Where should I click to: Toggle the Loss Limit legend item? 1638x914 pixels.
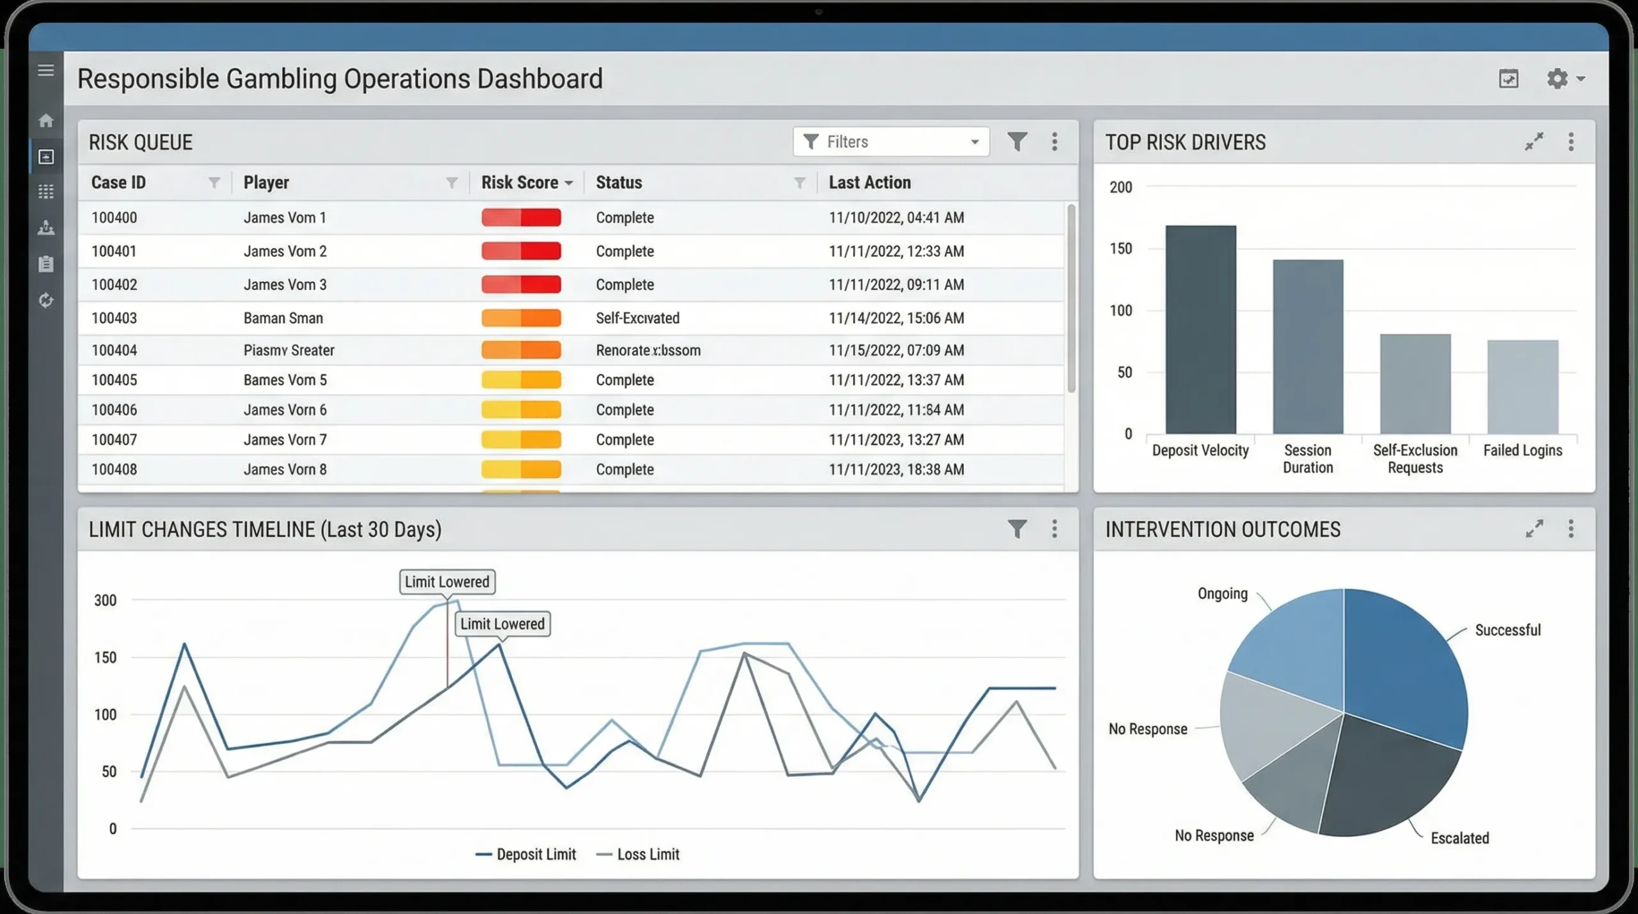637,855
